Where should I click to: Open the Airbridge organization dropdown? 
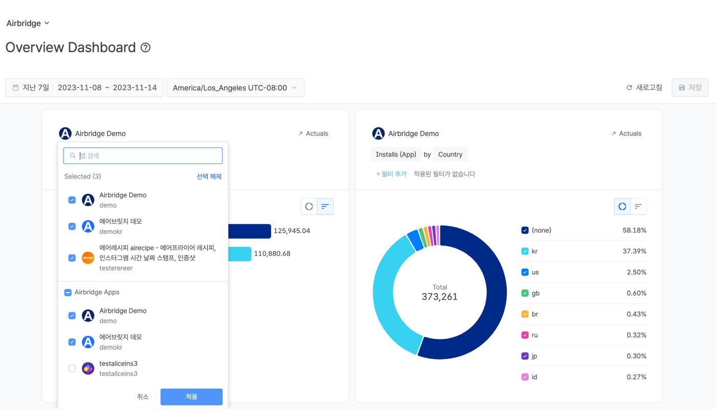point(28,23)
